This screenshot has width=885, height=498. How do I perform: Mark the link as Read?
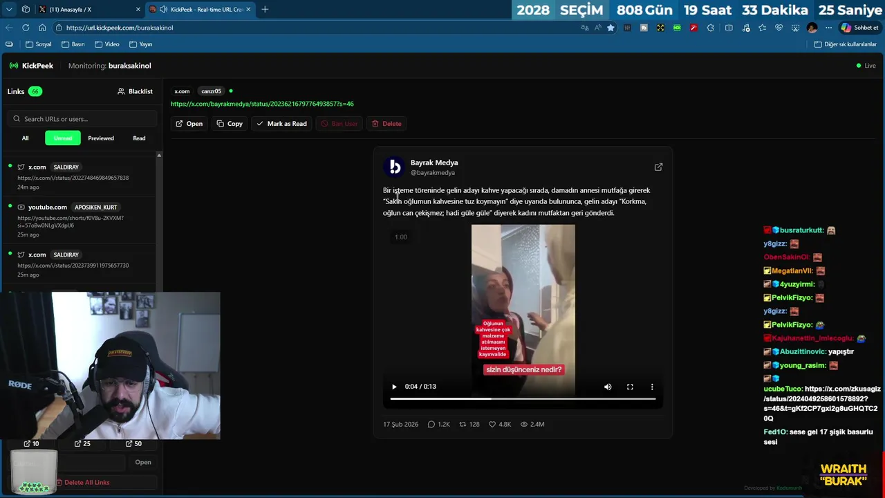point(281,124)
